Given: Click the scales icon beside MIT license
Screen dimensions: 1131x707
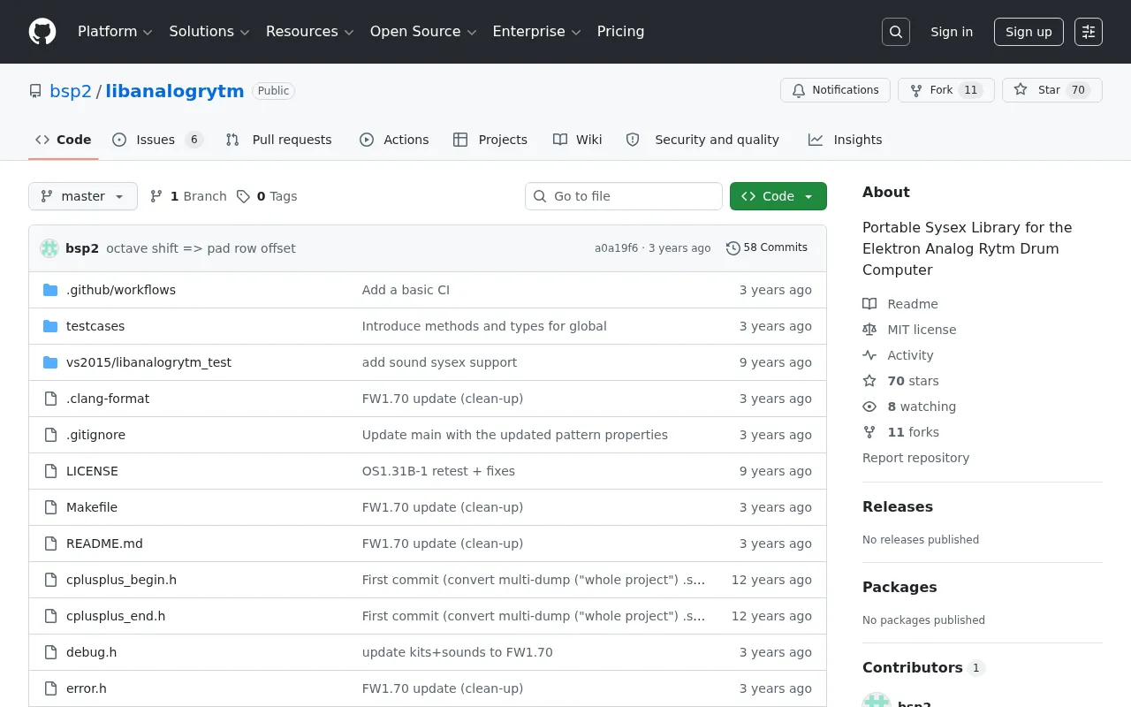Looking at the screenshot, I should (869, 330).
